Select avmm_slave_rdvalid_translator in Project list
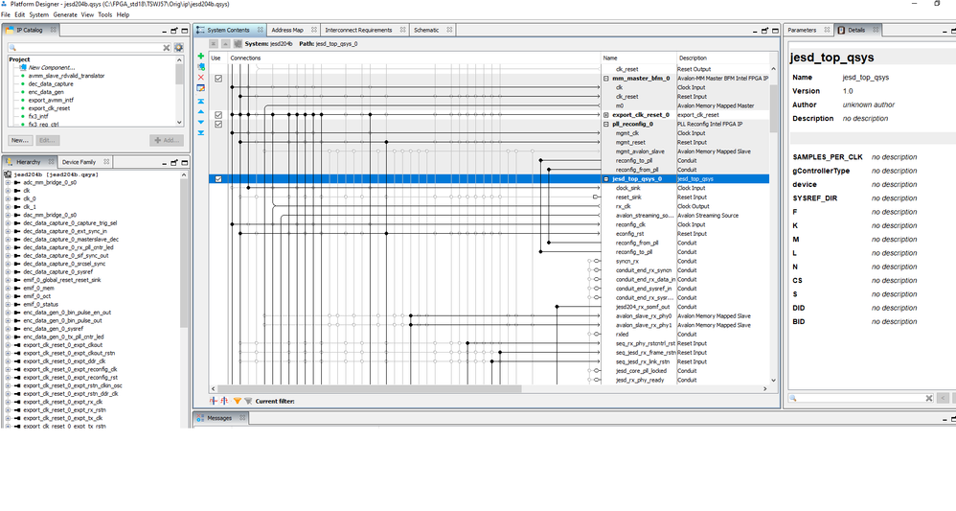This screenshot has height=511, width=956. point(66,76)
